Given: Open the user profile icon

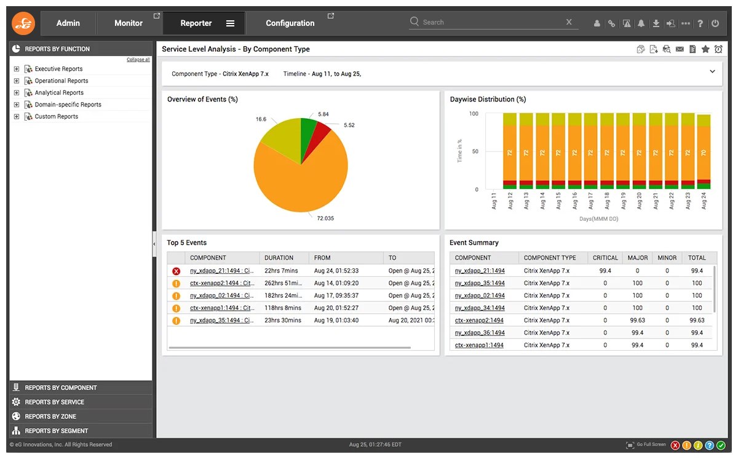Looking at the screenshot, I should [597, 23].
